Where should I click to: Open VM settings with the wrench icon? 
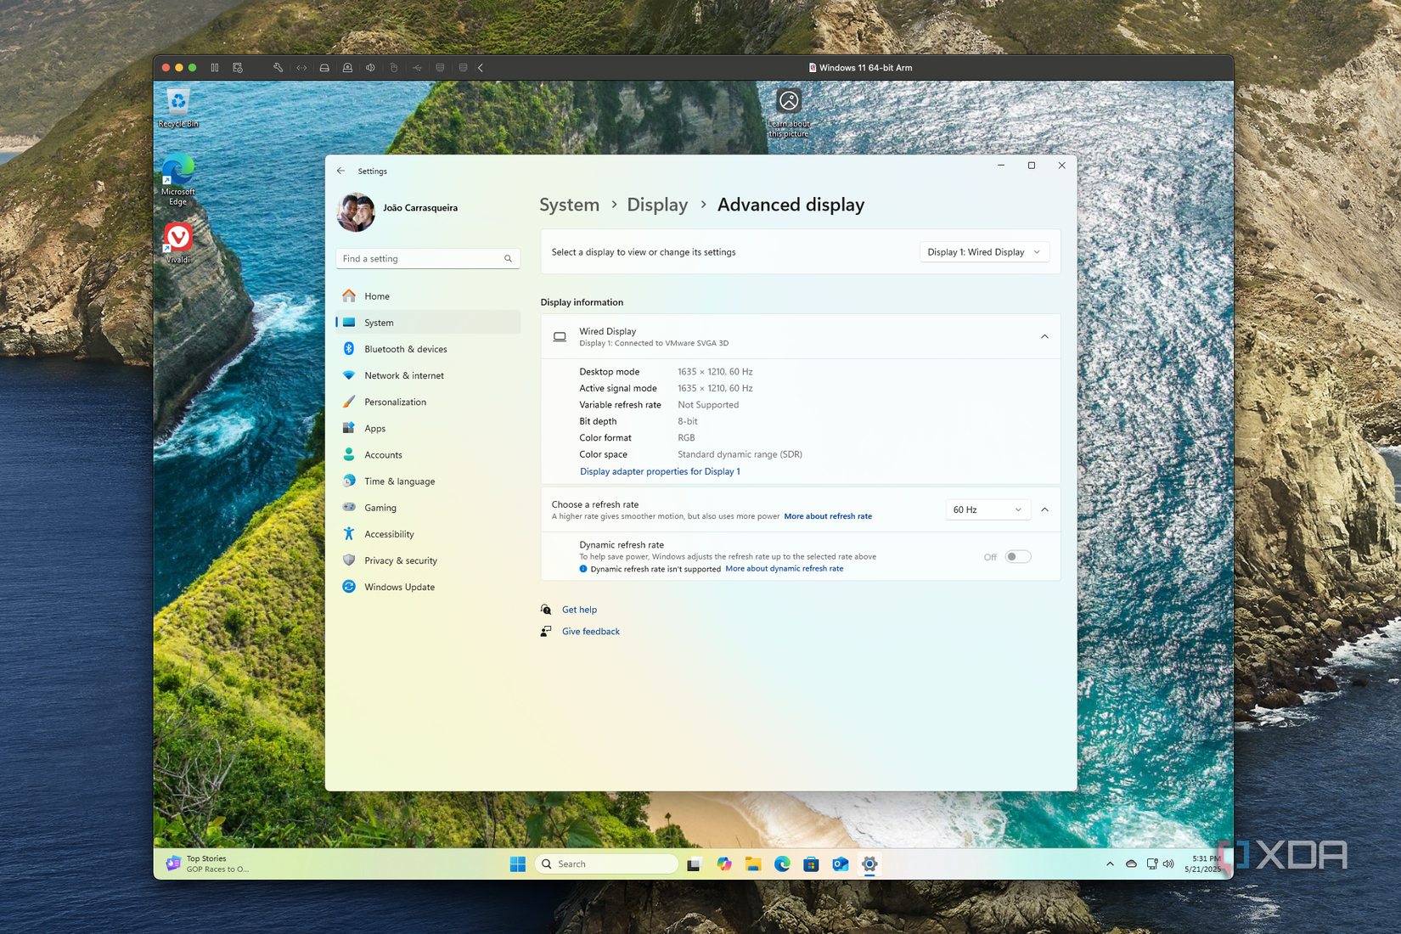click(278, 67)
